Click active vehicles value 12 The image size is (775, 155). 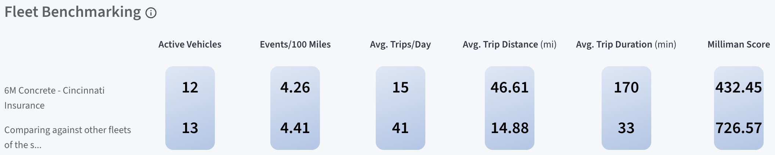[x=190, y=87]
